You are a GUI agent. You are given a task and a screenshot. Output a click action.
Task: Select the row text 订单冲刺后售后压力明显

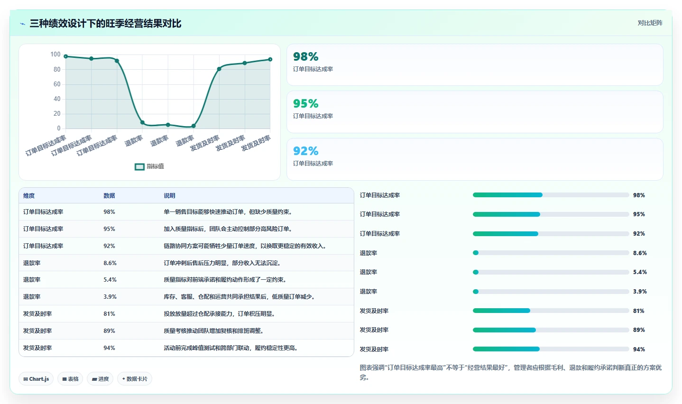(x=195, y=263)
